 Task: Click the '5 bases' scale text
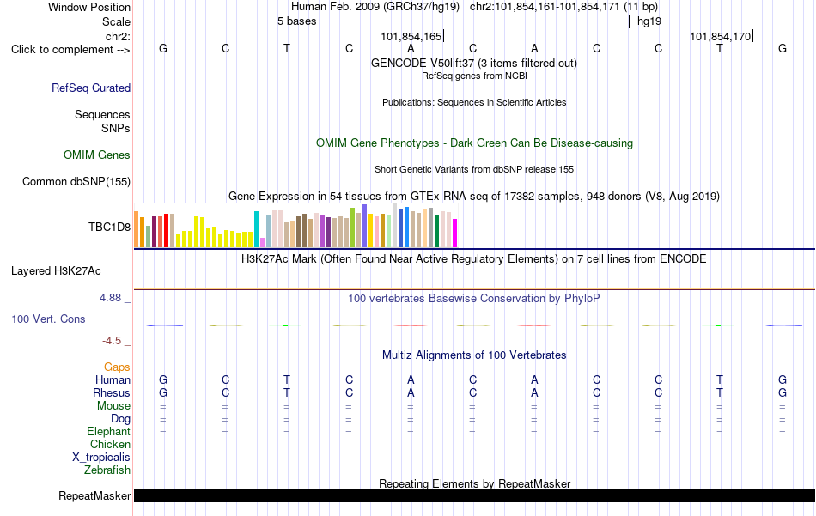point(296,21)
